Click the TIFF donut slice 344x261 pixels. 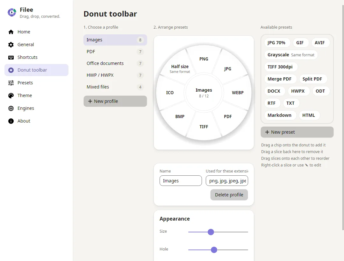point(204,127)
